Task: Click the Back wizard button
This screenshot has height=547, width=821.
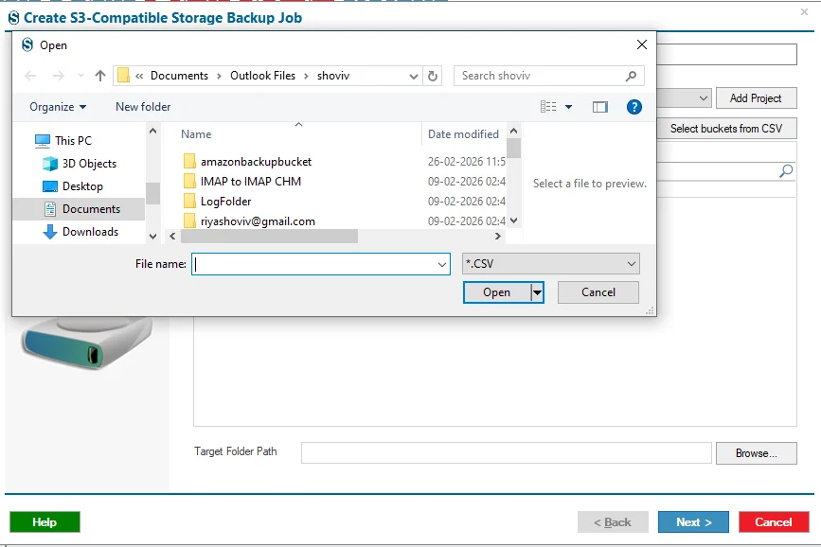Action: [x=613, y=522]
